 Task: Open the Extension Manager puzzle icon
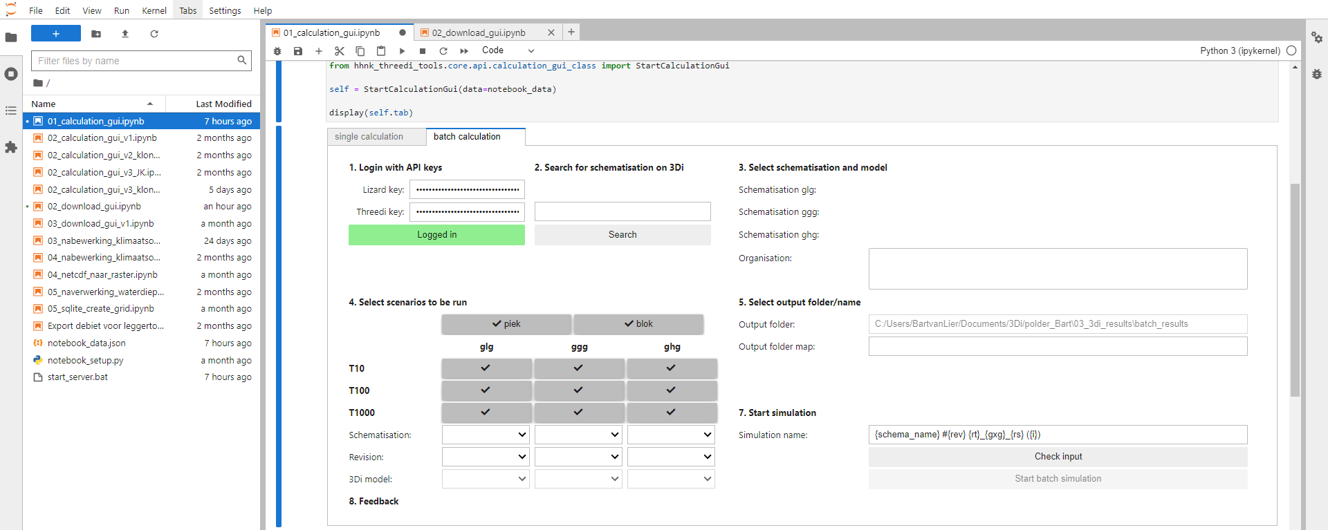click(11, 147)
